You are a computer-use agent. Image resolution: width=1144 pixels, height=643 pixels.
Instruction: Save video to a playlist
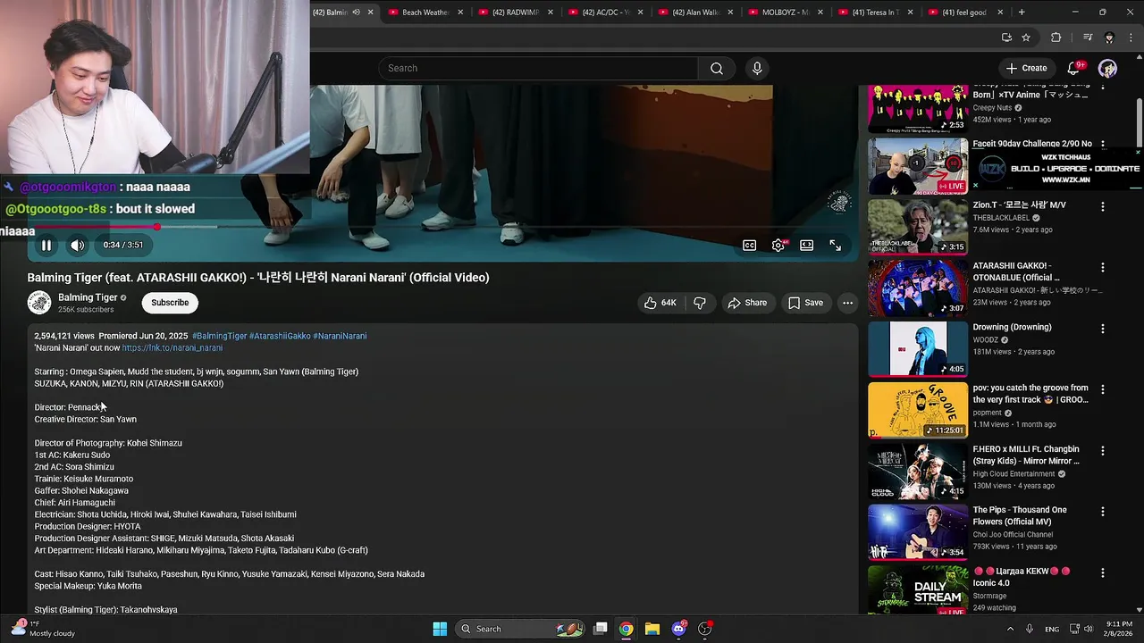pyautogui.click(x=805, y=303)
